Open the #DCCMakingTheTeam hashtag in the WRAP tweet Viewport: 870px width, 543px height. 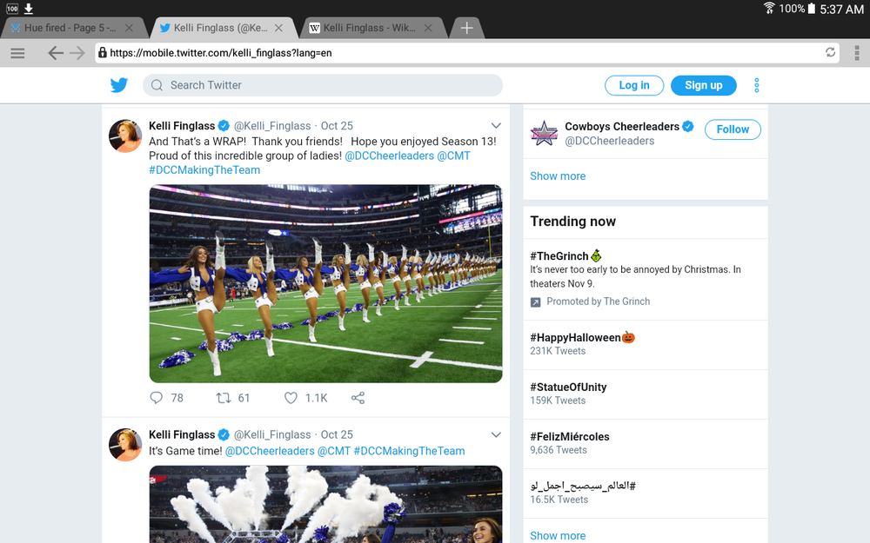(x=204, y=170)
